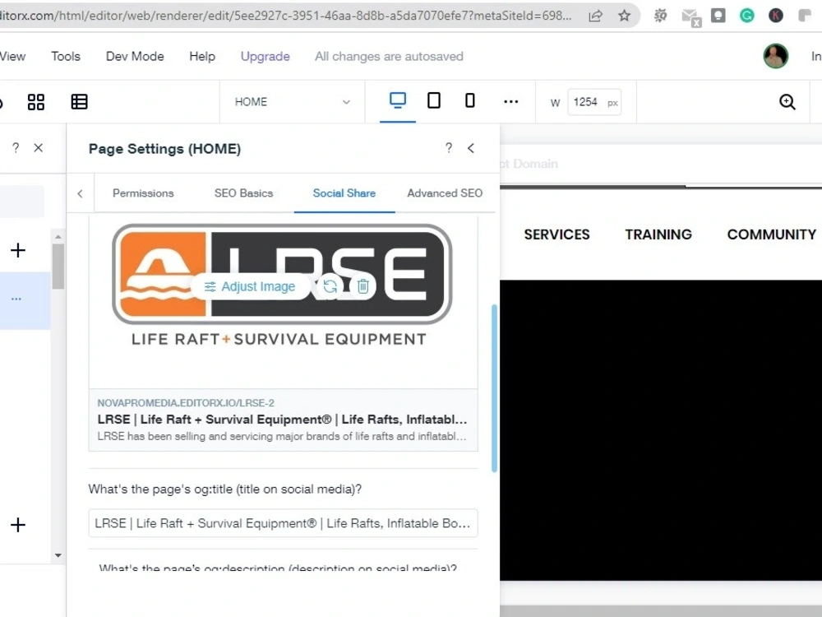Screen dimensions: 822x617
Task: Click the upper plus add-page icon
Action: pos(18,250)
